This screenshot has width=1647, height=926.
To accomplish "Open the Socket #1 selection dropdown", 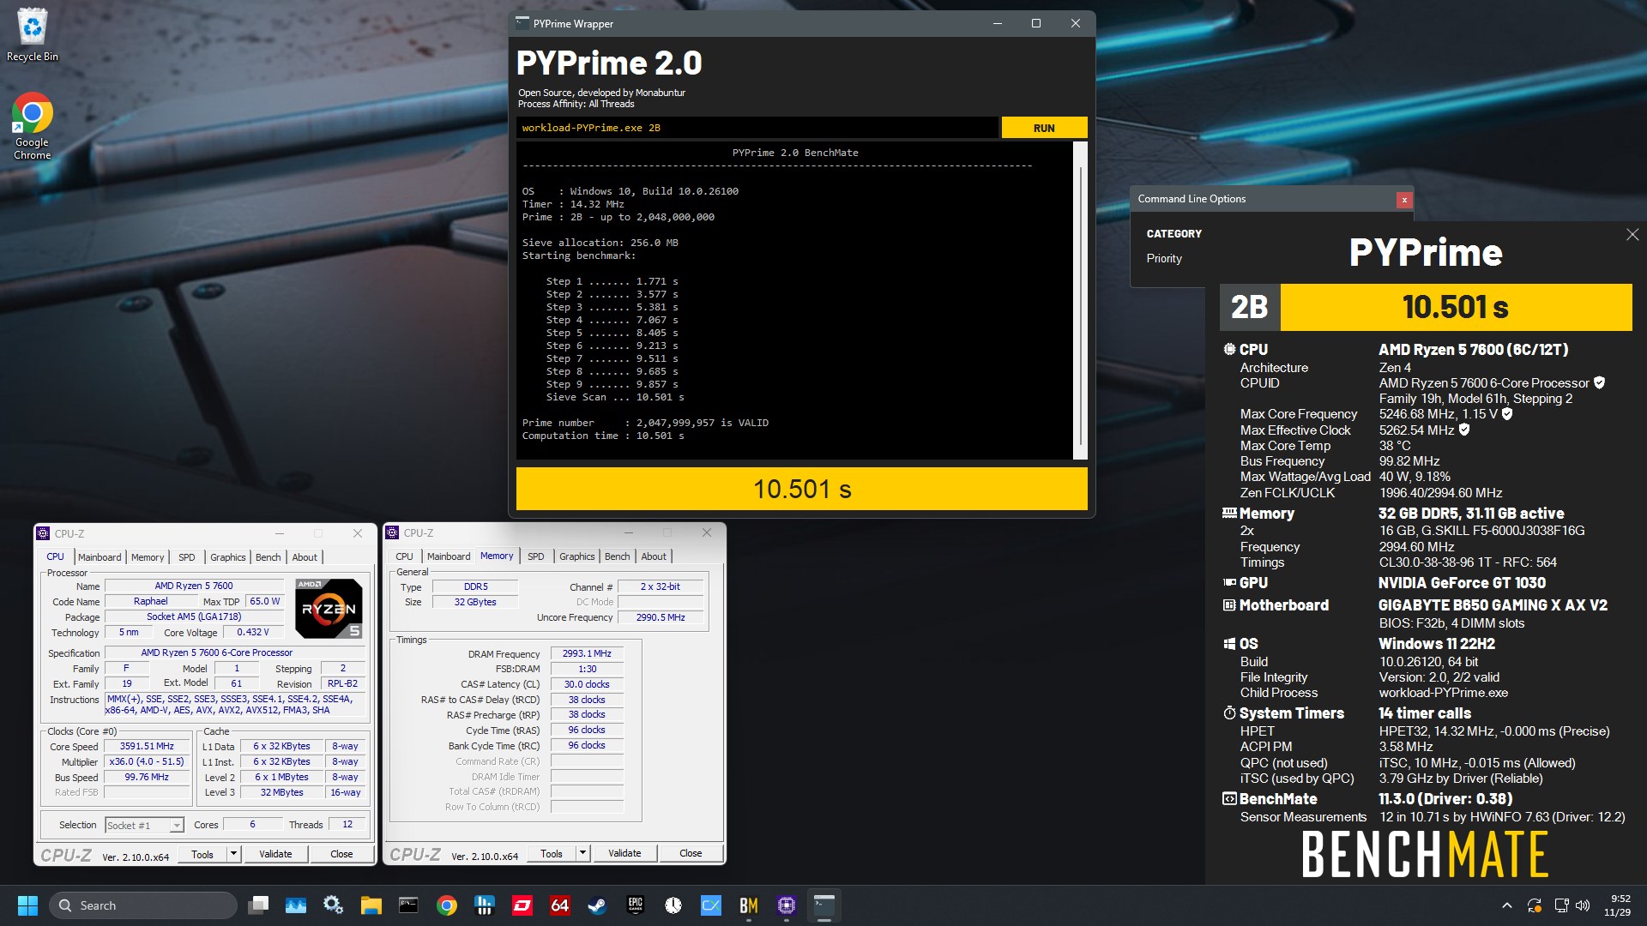I will coord(144,825).
